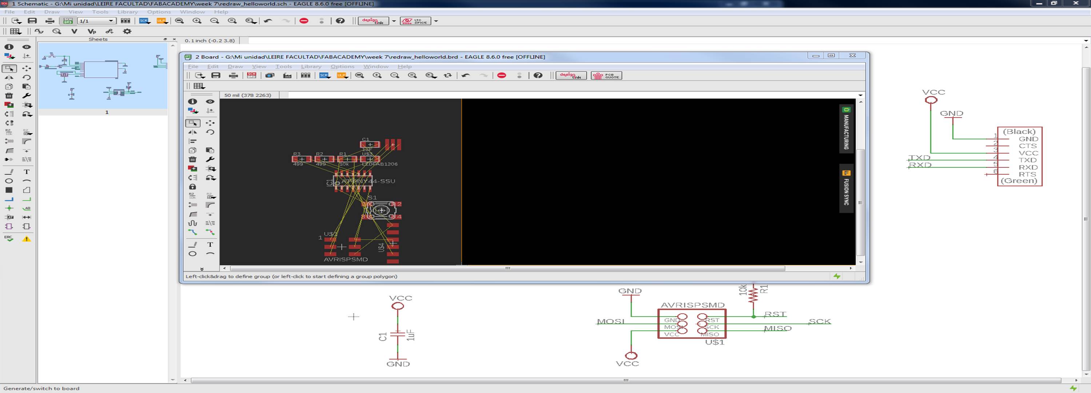Open the CAM Processor factory icon
The height and width of the screenshot is (393, 1091).
287,75
